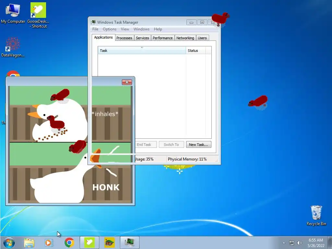332x249 pixels.
Task: Open Google Chrome from taskbar
Action: click(69, 243)
